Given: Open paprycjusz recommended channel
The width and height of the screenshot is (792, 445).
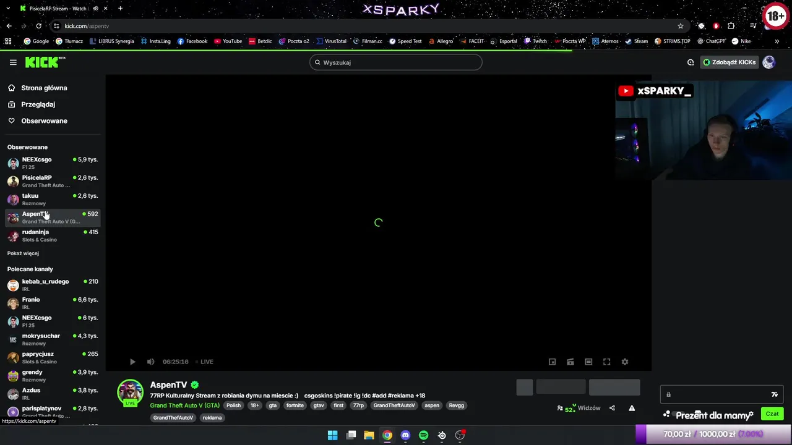Looking at the screenshot, I should pyautogui.click(x=53, y=357).
